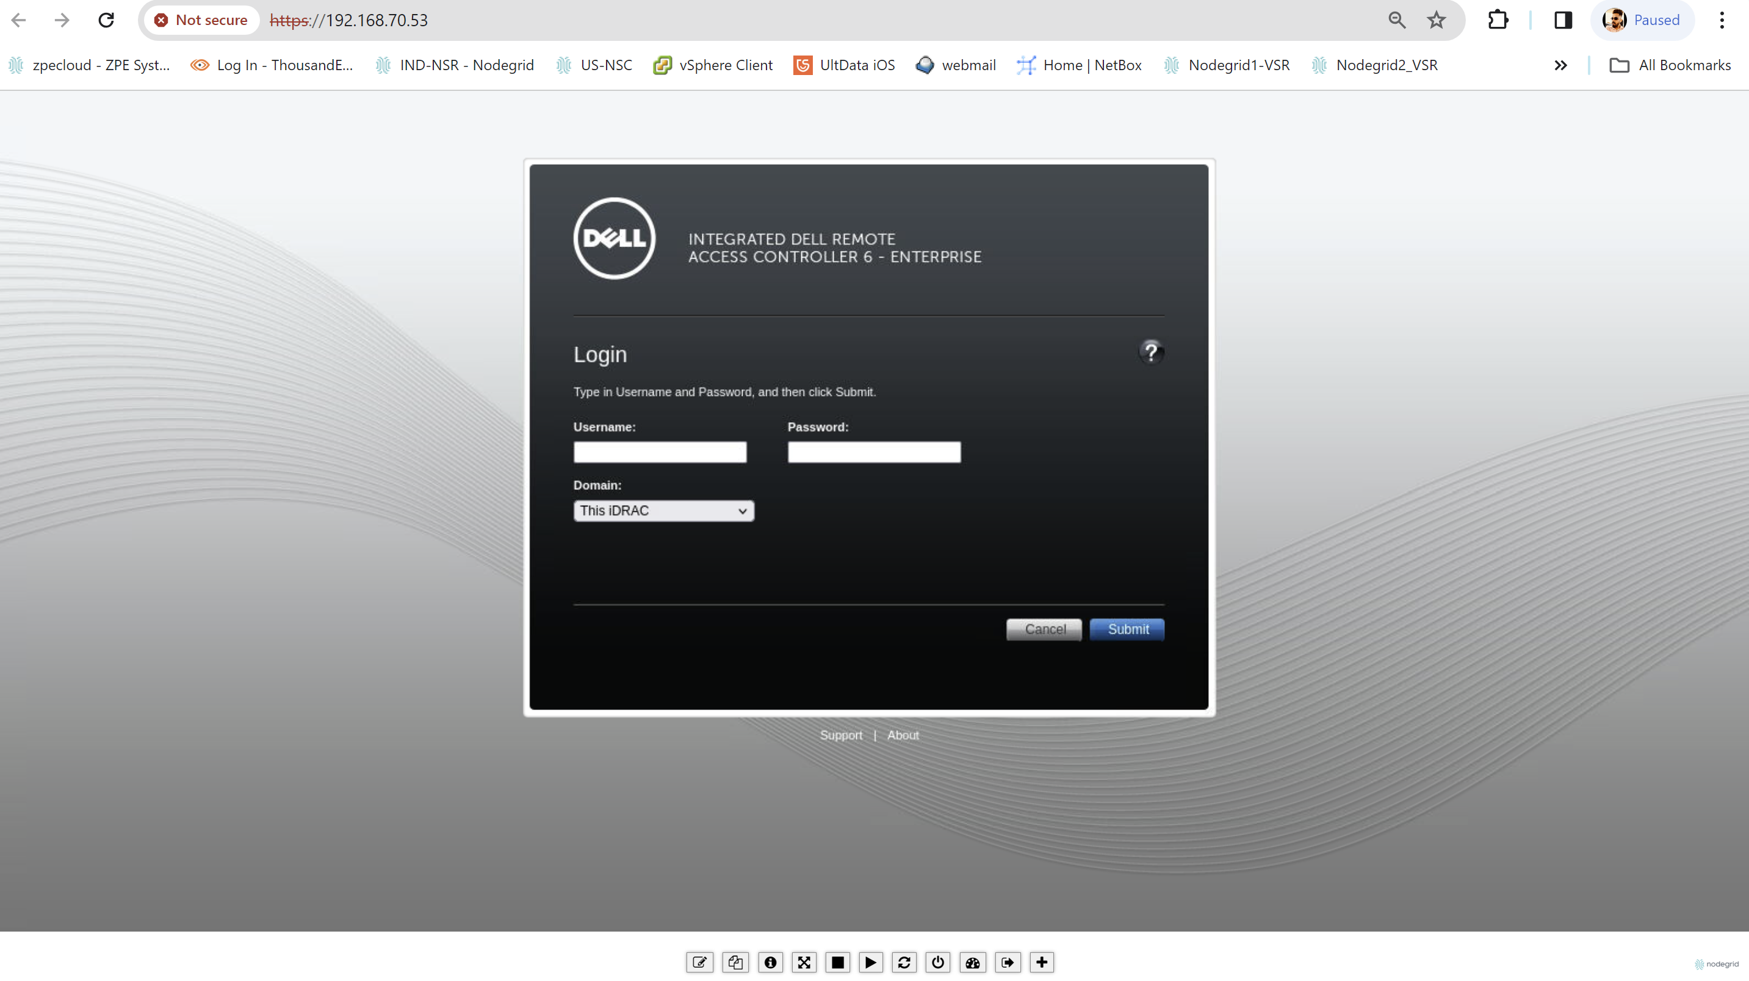
Task: Open Chrome three-dot menu
Action: pos(1722,20)
